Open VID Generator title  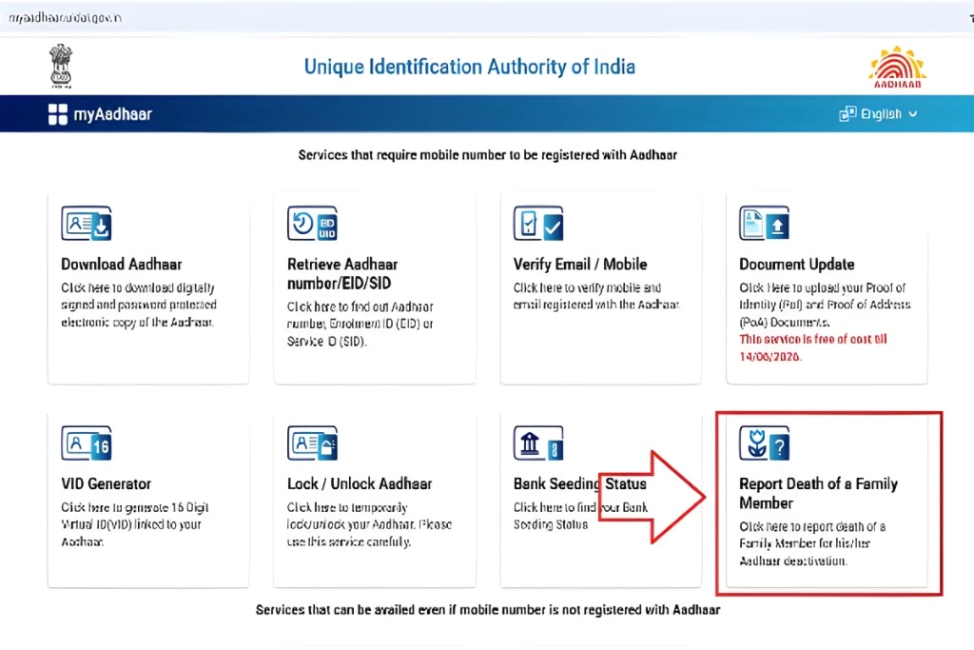[x=107, y=483]
